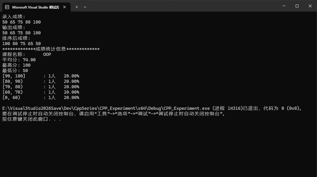Screen dimensions: 317x177
Task: Click the sorted scores output line
Action: coord(21,44)
